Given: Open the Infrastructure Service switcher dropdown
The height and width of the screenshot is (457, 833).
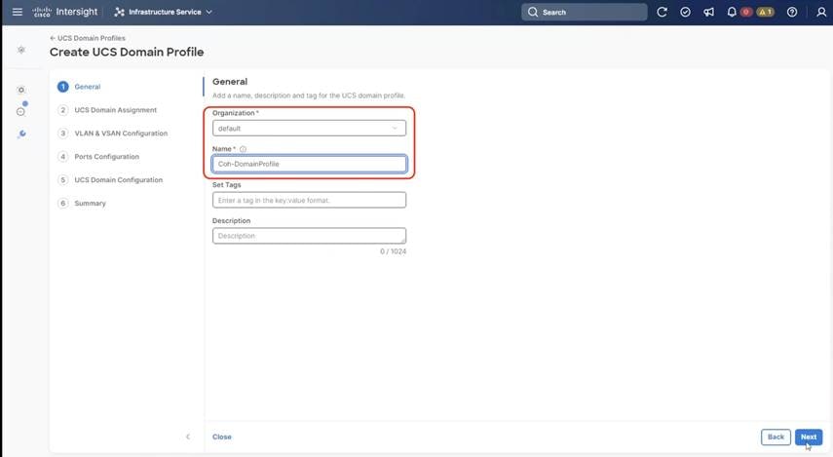Looking at the screenshot, I should [163, 12].
